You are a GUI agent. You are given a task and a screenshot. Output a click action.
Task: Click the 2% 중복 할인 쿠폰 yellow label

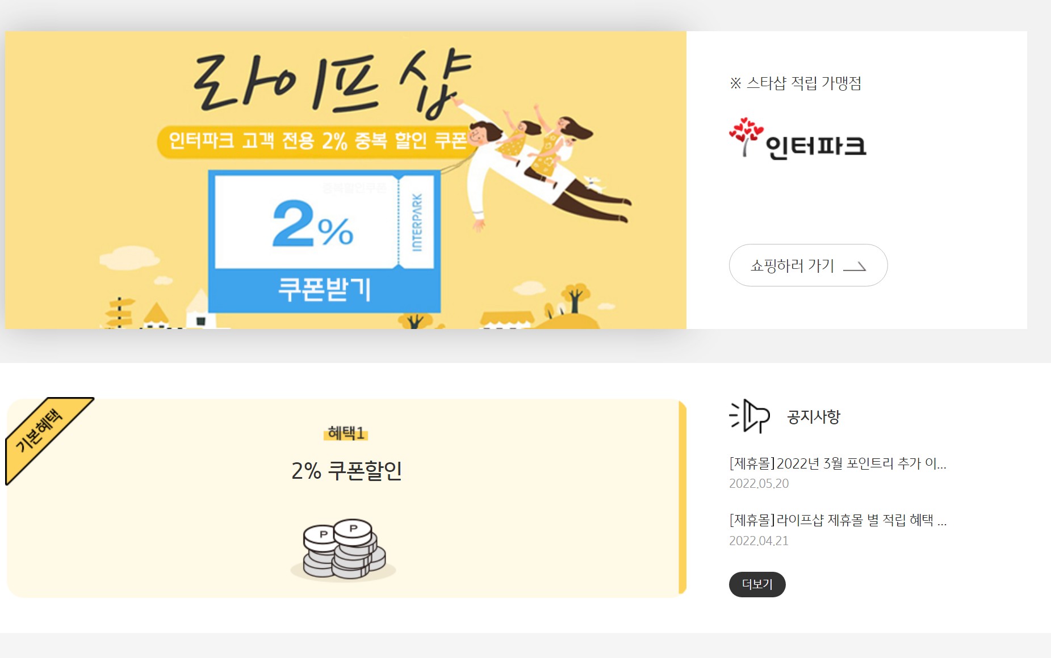[318, 141]
